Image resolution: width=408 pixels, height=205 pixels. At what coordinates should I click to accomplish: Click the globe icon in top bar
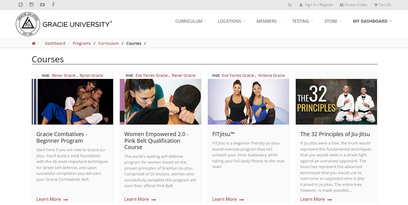point(21,5)
